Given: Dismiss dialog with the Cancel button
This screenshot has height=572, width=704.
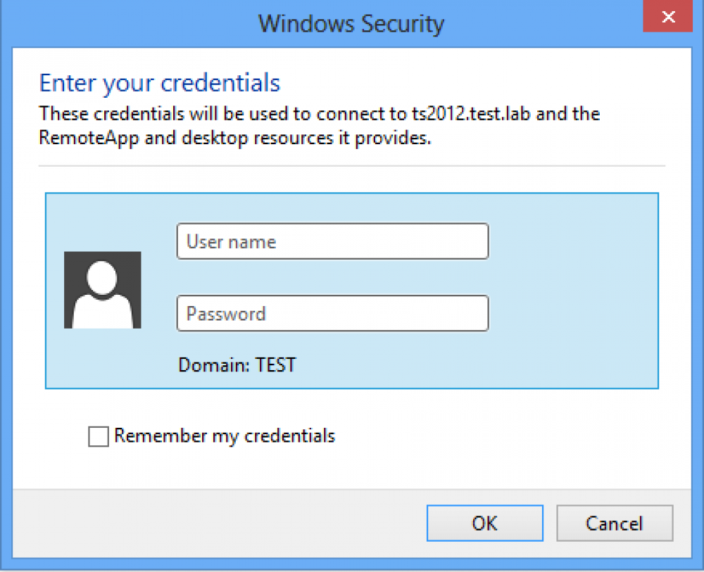Looking at the screenshot, I should 615,523.
